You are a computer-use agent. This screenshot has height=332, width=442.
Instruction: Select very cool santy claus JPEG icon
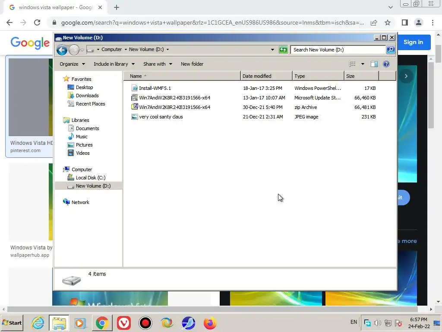tap(135, 117)
